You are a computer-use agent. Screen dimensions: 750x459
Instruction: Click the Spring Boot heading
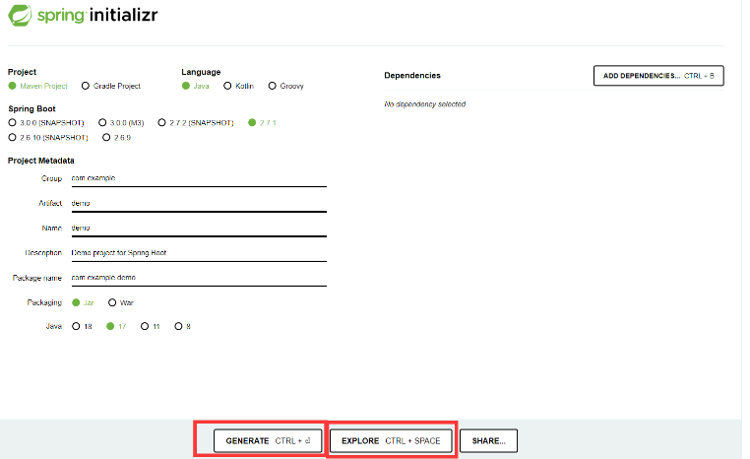(x=32, y=109)
